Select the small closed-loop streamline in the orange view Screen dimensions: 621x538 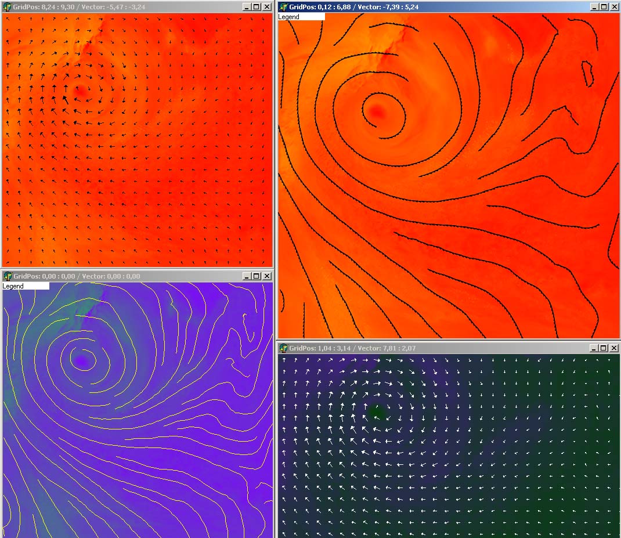pyautogui.click(x=587, y=74)
